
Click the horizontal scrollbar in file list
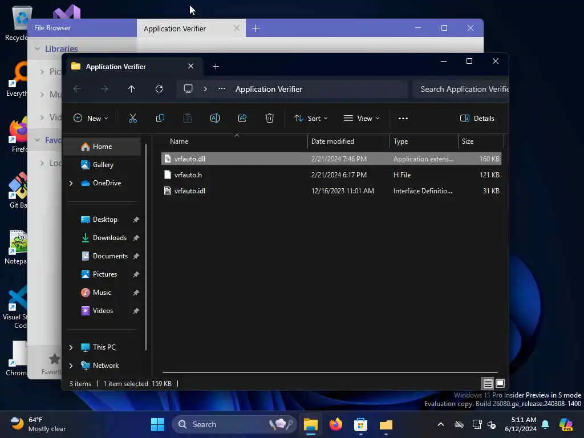point(330,372)
